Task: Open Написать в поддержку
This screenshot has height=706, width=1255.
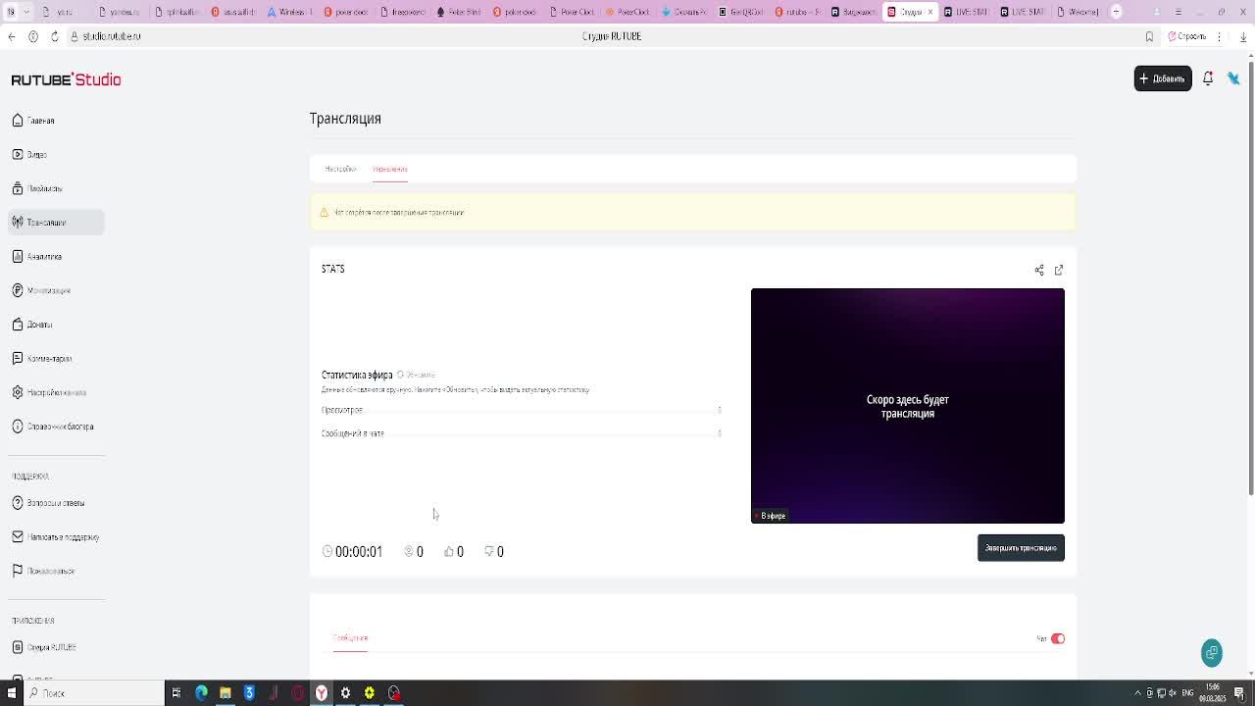Action: [x=56, y=537]
